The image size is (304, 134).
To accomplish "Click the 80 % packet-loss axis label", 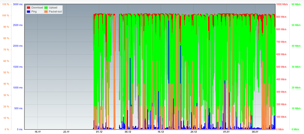I will point(6,39).
